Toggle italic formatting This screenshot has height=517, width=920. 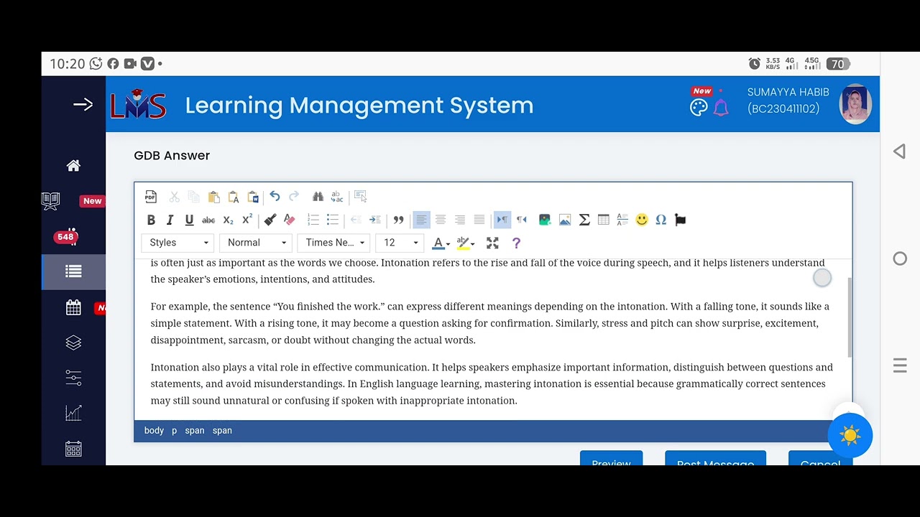(170, 220)
